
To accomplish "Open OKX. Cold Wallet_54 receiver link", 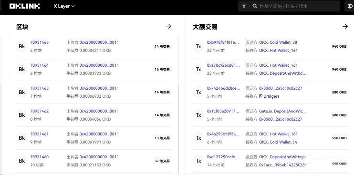I will (x=278, y=142).
